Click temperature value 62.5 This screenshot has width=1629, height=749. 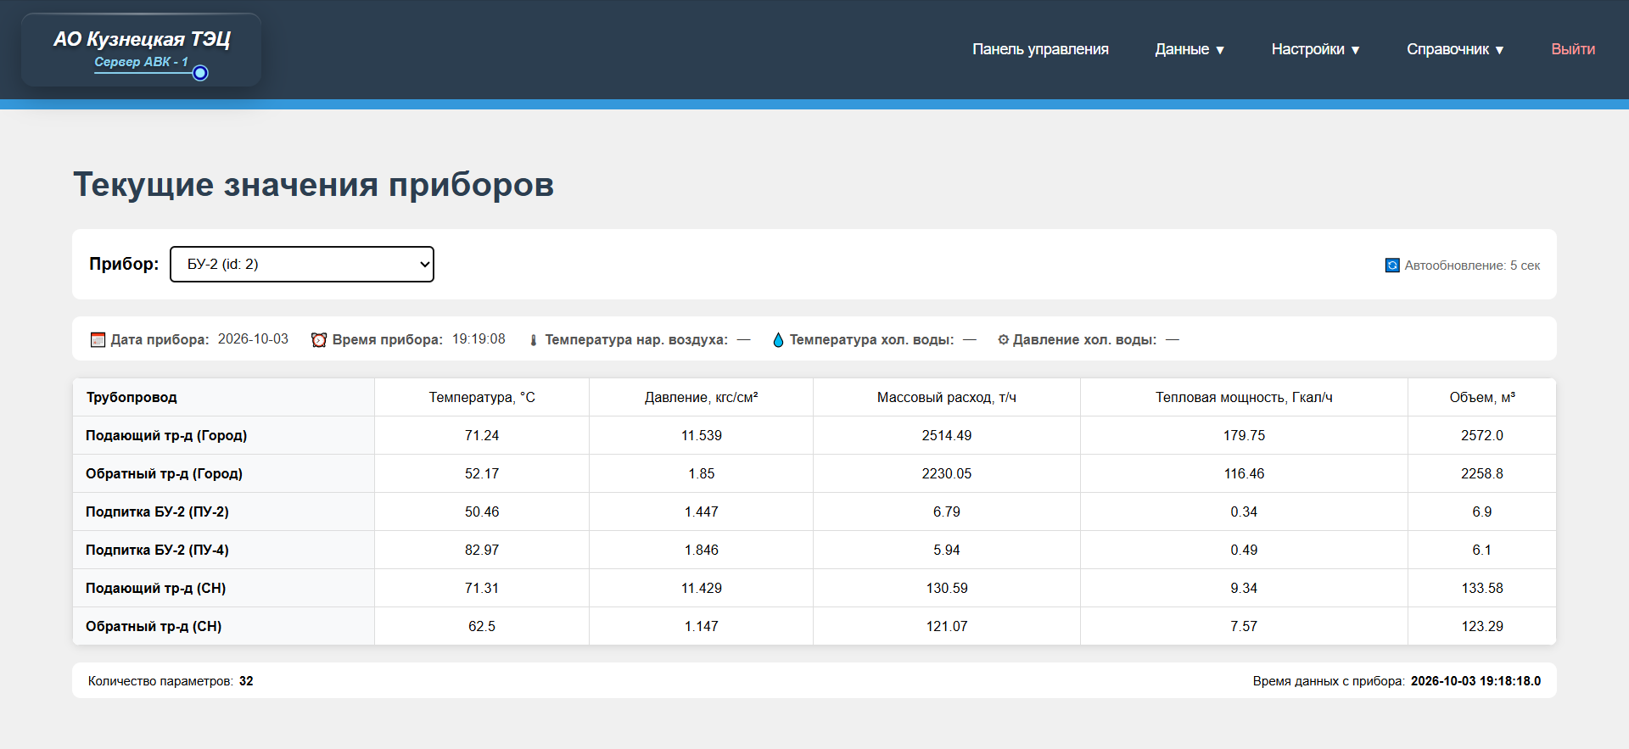482,626
